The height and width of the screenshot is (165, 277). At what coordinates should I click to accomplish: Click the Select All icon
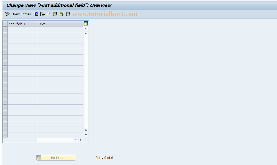pos(55,14)
